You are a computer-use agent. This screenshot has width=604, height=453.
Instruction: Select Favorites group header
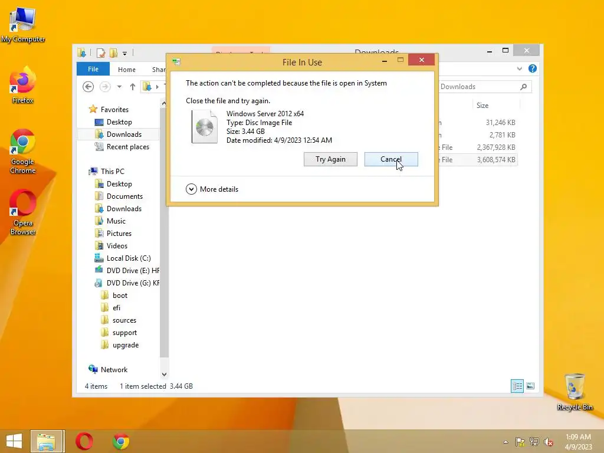[109, 109]
